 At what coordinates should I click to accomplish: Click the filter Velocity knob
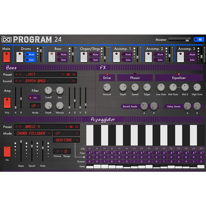click(60, 106)
